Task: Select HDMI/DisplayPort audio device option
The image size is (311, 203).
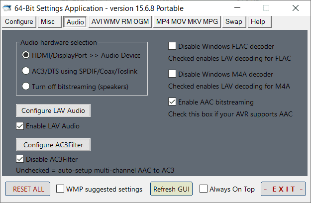Action: pyautogui.click(x=26, y=55)
